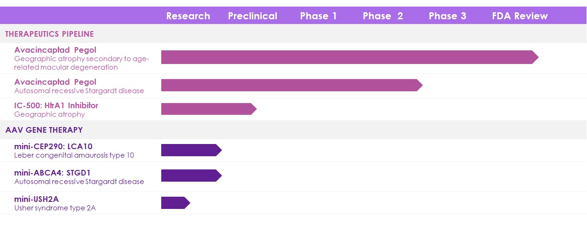Open IC-500: HtrA1 Inhibitor program name
This screenshot has height=232, width=587.
[x=56, y=105]
